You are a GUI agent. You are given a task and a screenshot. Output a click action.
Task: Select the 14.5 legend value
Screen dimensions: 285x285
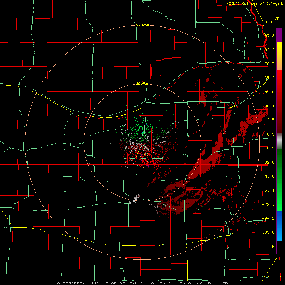269,120
